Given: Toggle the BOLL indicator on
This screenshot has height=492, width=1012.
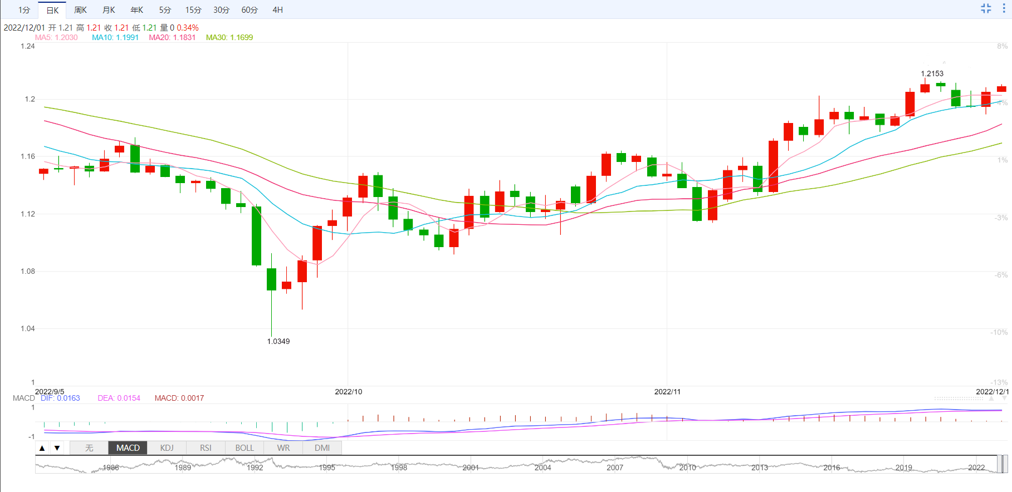Looking at the screenshot, I should 244,448.
